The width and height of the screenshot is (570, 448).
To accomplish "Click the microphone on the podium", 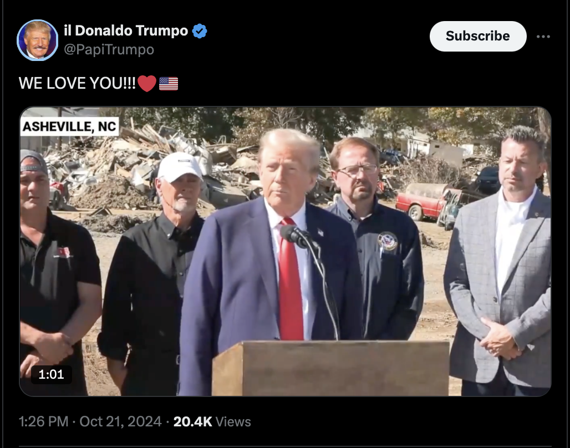I will (294, 235).
